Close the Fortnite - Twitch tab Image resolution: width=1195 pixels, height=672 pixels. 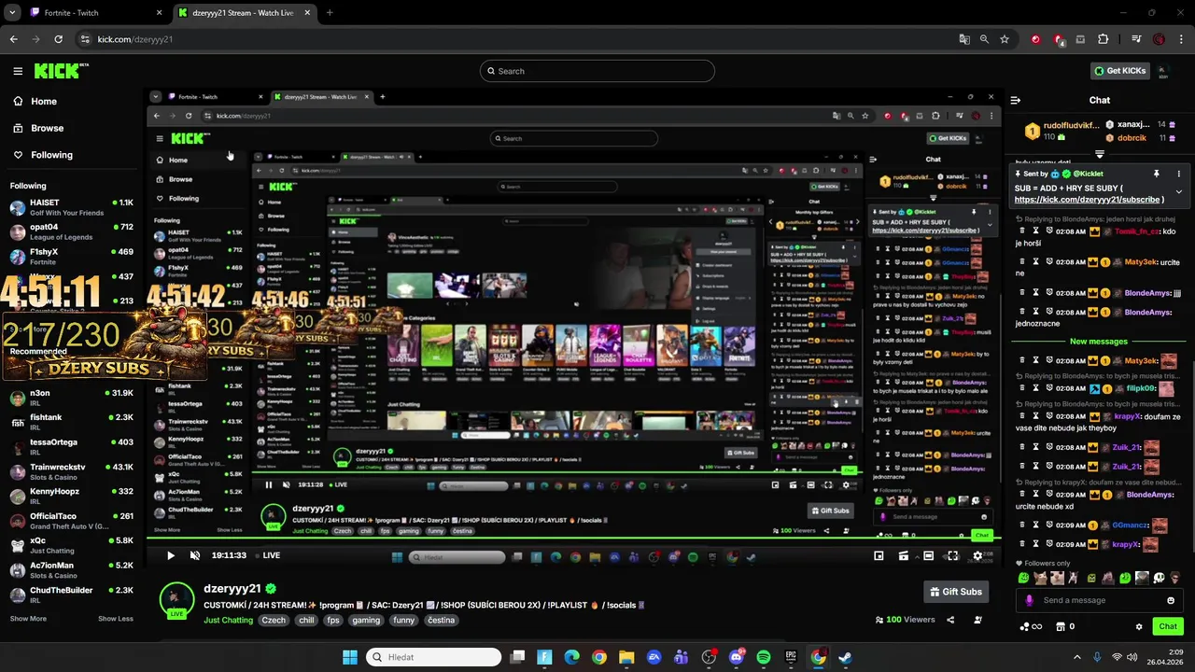point(159,13)
